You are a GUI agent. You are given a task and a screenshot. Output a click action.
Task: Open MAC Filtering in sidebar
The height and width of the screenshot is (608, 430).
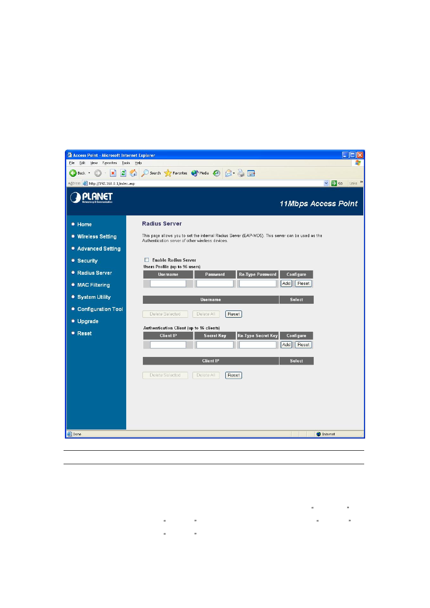(93, 285)
